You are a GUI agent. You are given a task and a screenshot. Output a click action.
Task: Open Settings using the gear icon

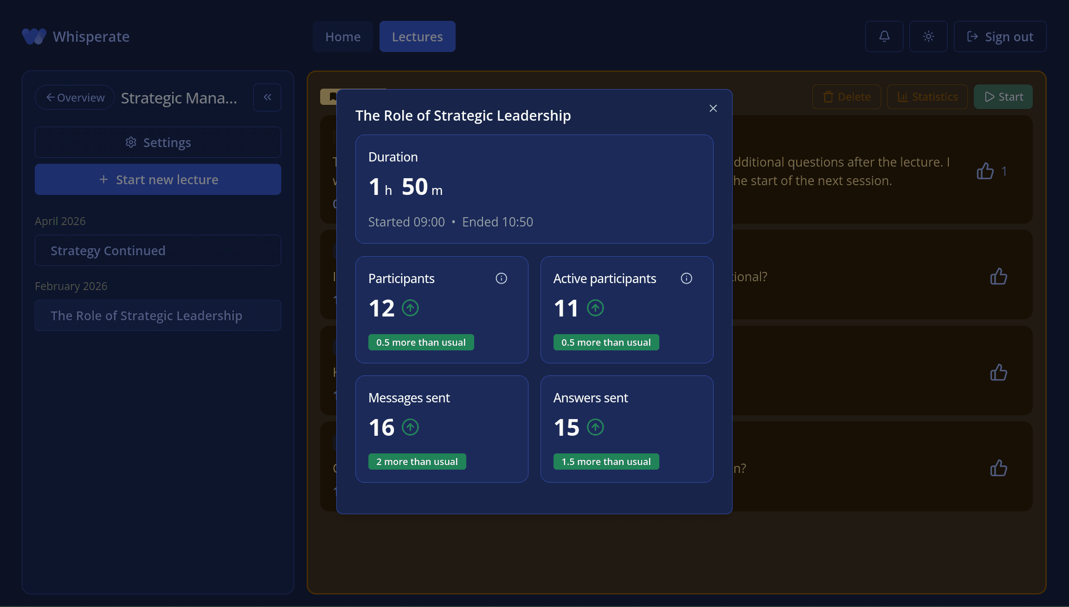[x=157, y=142]
